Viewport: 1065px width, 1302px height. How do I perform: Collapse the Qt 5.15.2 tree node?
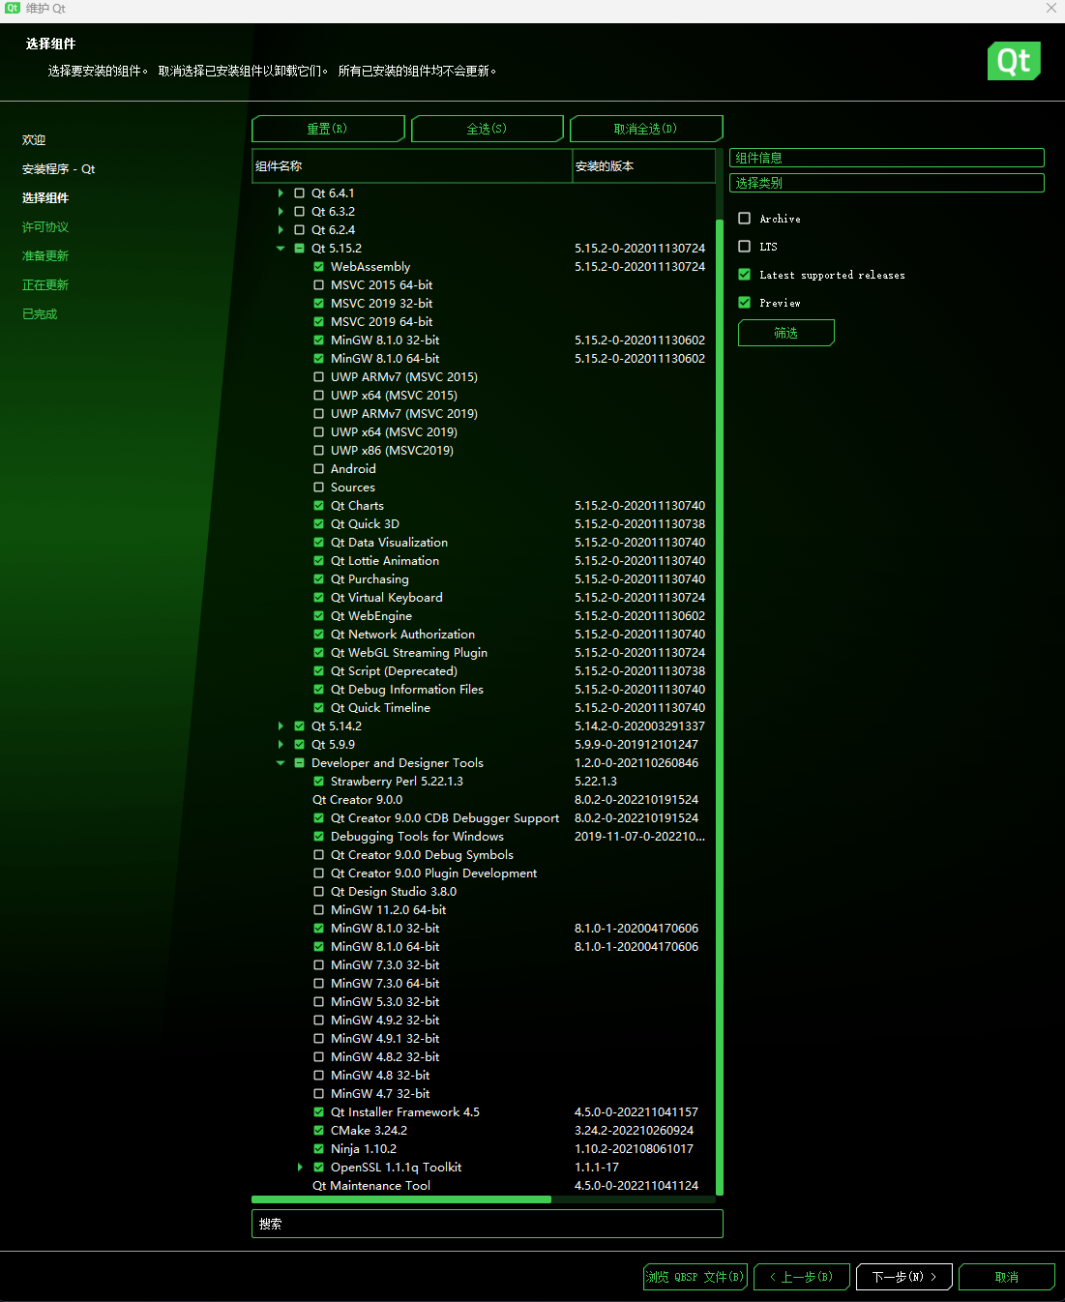click(281, 249)
